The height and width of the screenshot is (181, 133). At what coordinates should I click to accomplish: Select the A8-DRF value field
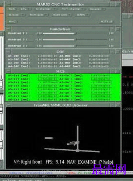click(99, 66)
